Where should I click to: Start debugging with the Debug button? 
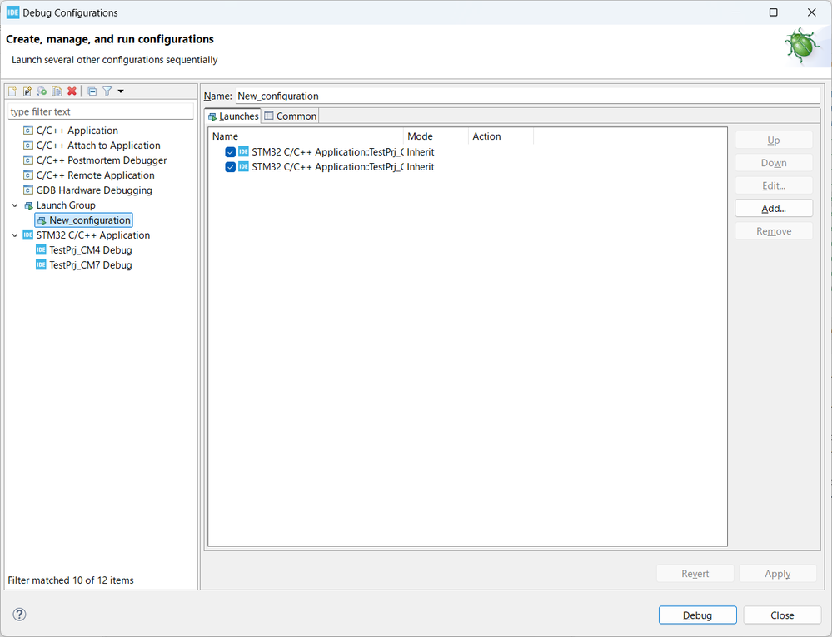pos(697,615)
